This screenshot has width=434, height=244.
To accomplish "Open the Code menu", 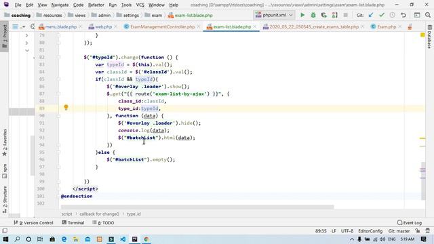I will pos(79,5).
